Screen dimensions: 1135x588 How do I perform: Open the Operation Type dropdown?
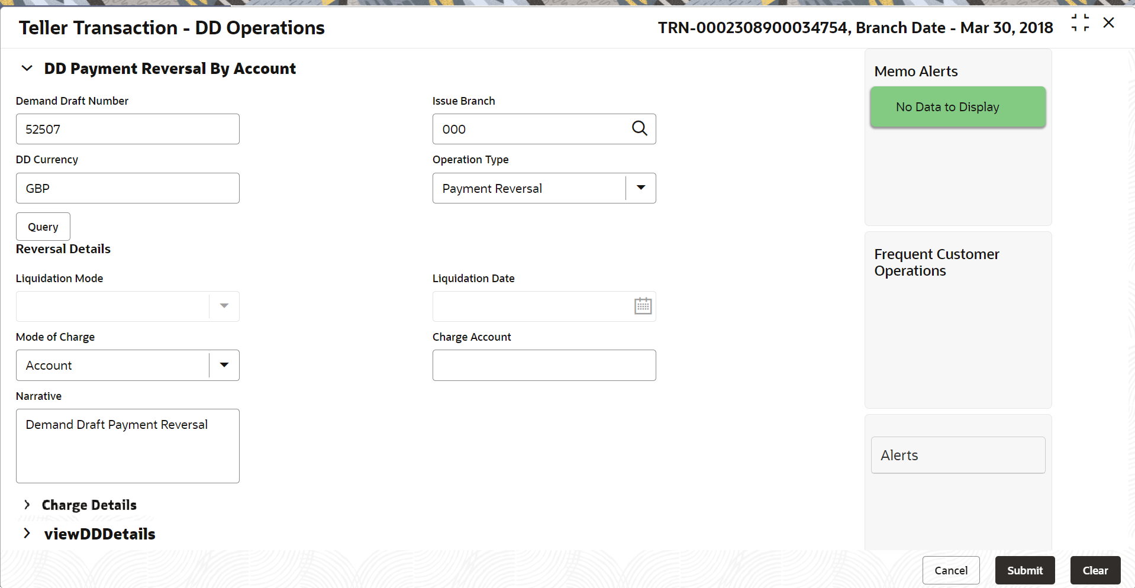pos(640,188)
